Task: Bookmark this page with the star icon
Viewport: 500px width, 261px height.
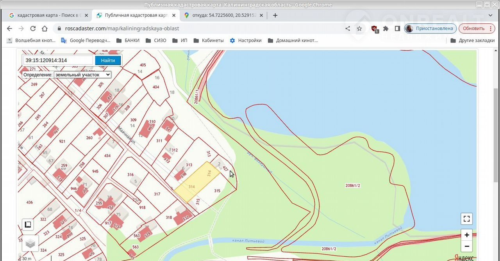Action: [x=359, y=28]
